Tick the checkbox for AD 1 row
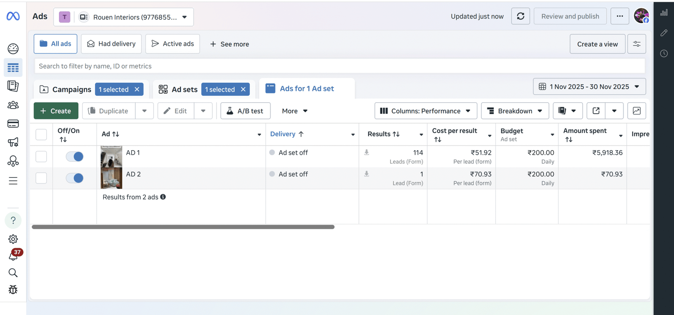This screenshot has width=674, height=315. click(x=41, y=156)
